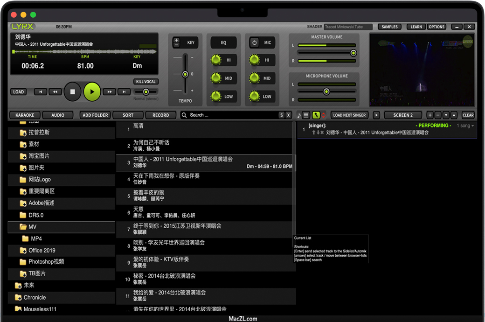Image resolution: width=485 pixels, height=322 pixels.
Task: Toggle the green microphone singer icon
Action: [x=316, y=115]
